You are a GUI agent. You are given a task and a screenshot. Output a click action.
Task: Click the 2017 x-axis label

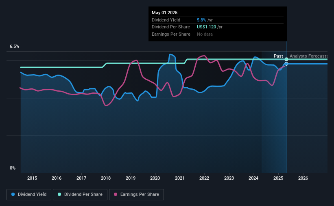81,178
